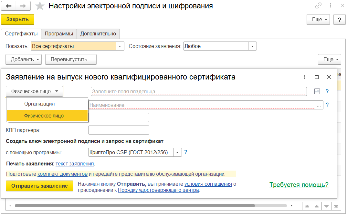Viewport: 347px width, 215px height.
Task: Click the КПП партнера input field
Action: coord(119,130)
